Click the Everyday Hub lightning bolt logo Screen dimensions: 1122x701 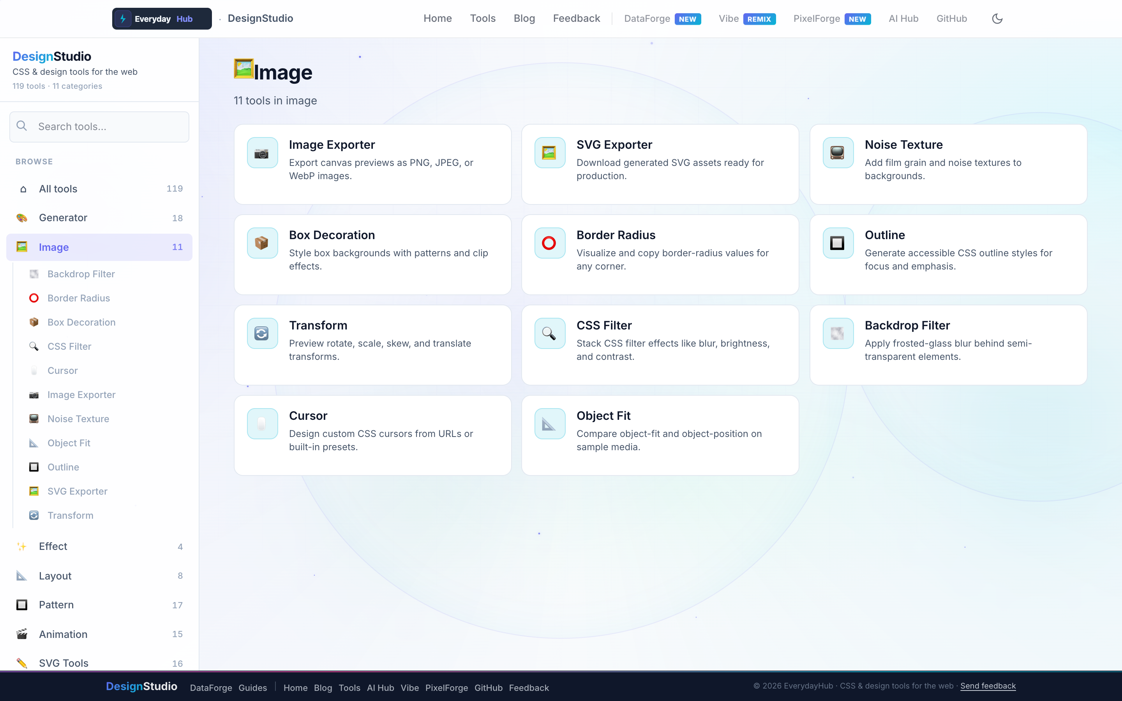(x=123, y=19)
